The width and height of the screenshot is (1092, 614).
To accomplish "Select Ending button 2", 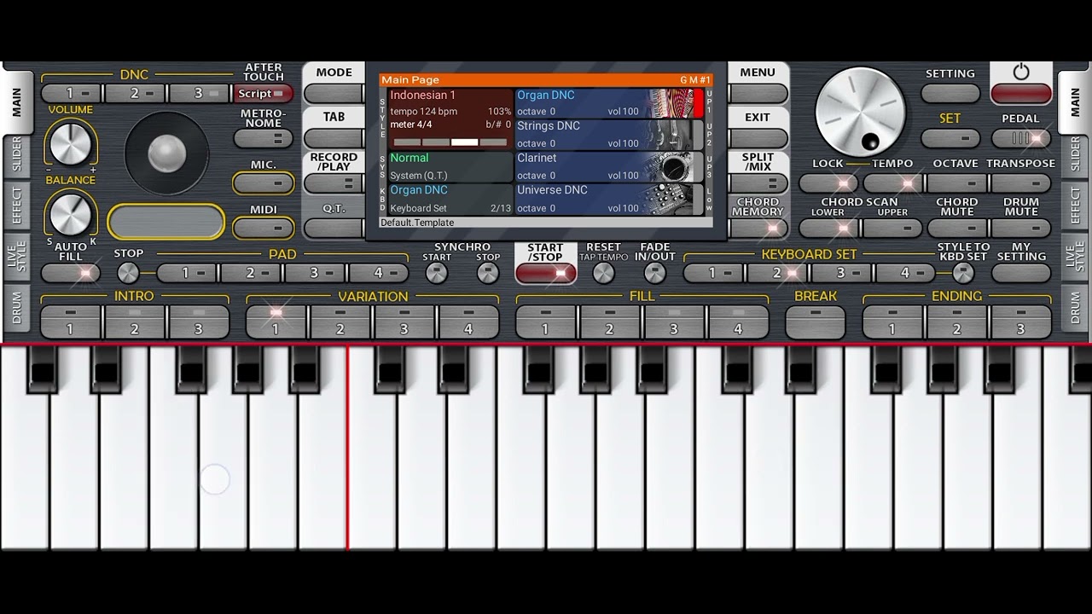I will tap(957, 322).
